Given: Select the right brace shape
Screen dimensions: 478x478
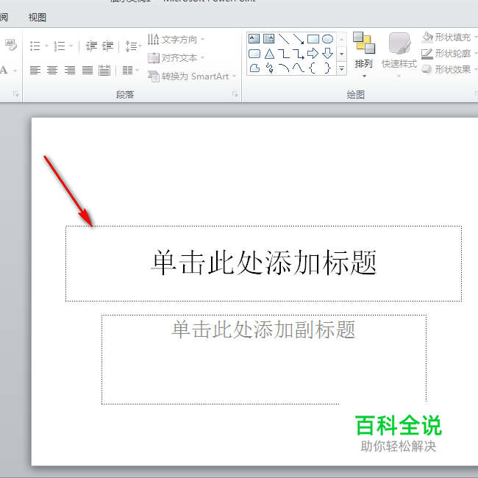Looking at the screenshot, I should click(x=327, y=68).
